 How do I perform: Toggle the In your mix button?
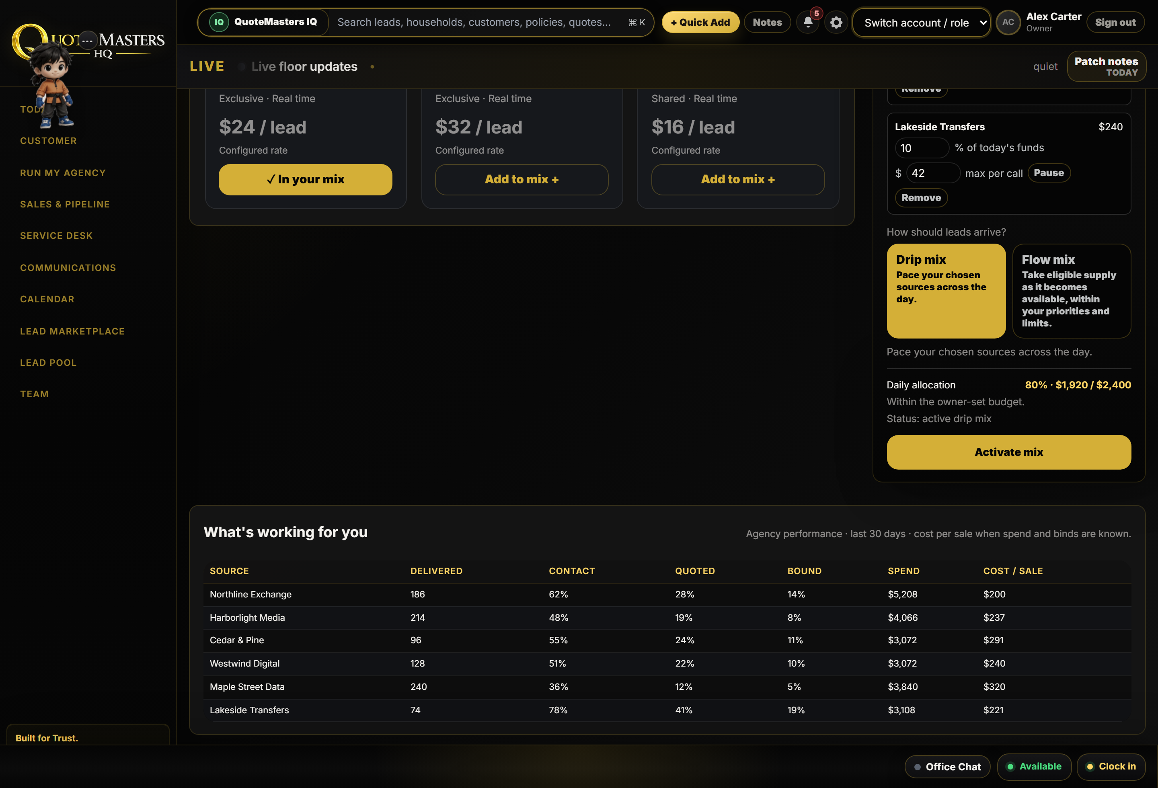(306, 179)
